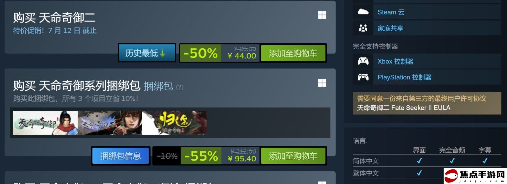
Task: Click the Steam Cloud icon
Action: (363, 12)
